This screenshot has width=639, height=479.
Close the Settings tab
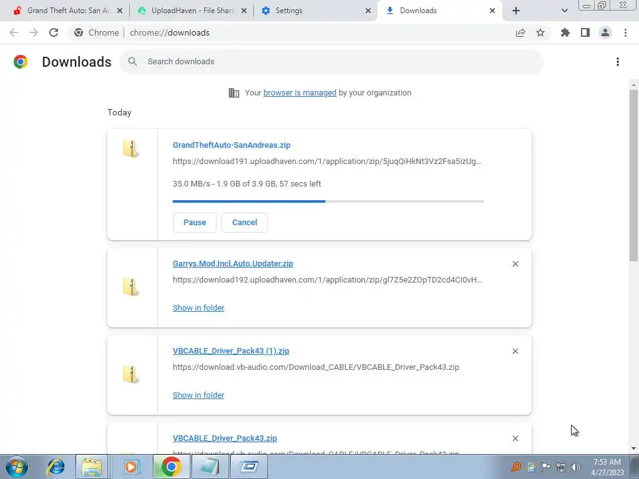click(368, 11)
